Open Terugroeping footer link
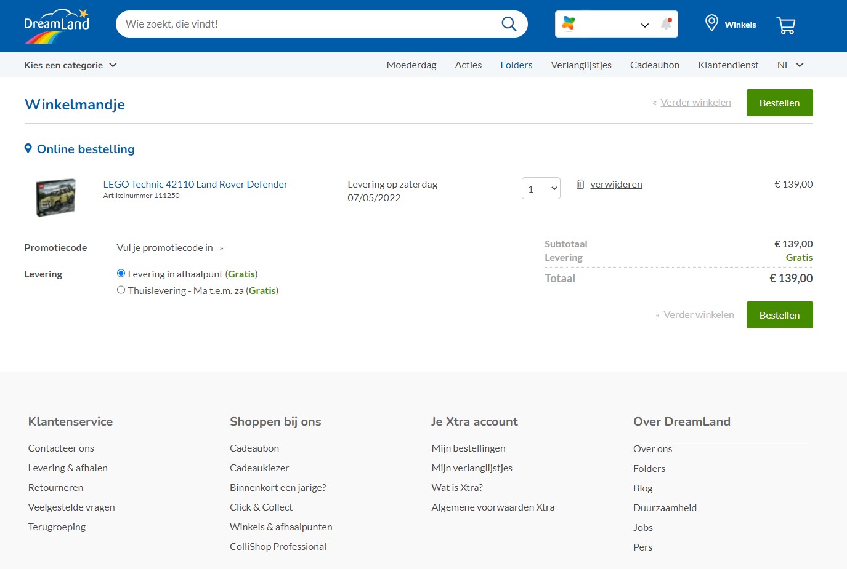This screenshot has height=569, width=847. pos(57,527)
